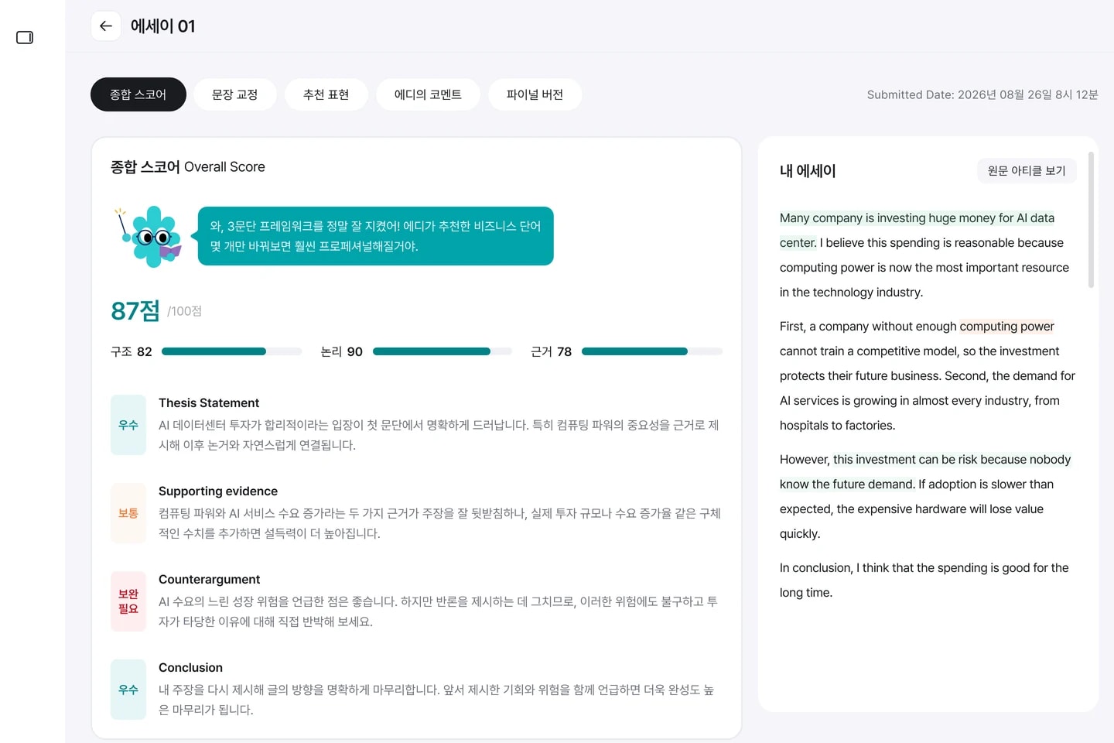1114x743 pixels.
Task: Select the 종합 스코어 tab
Action: click(x=138, y=94)
